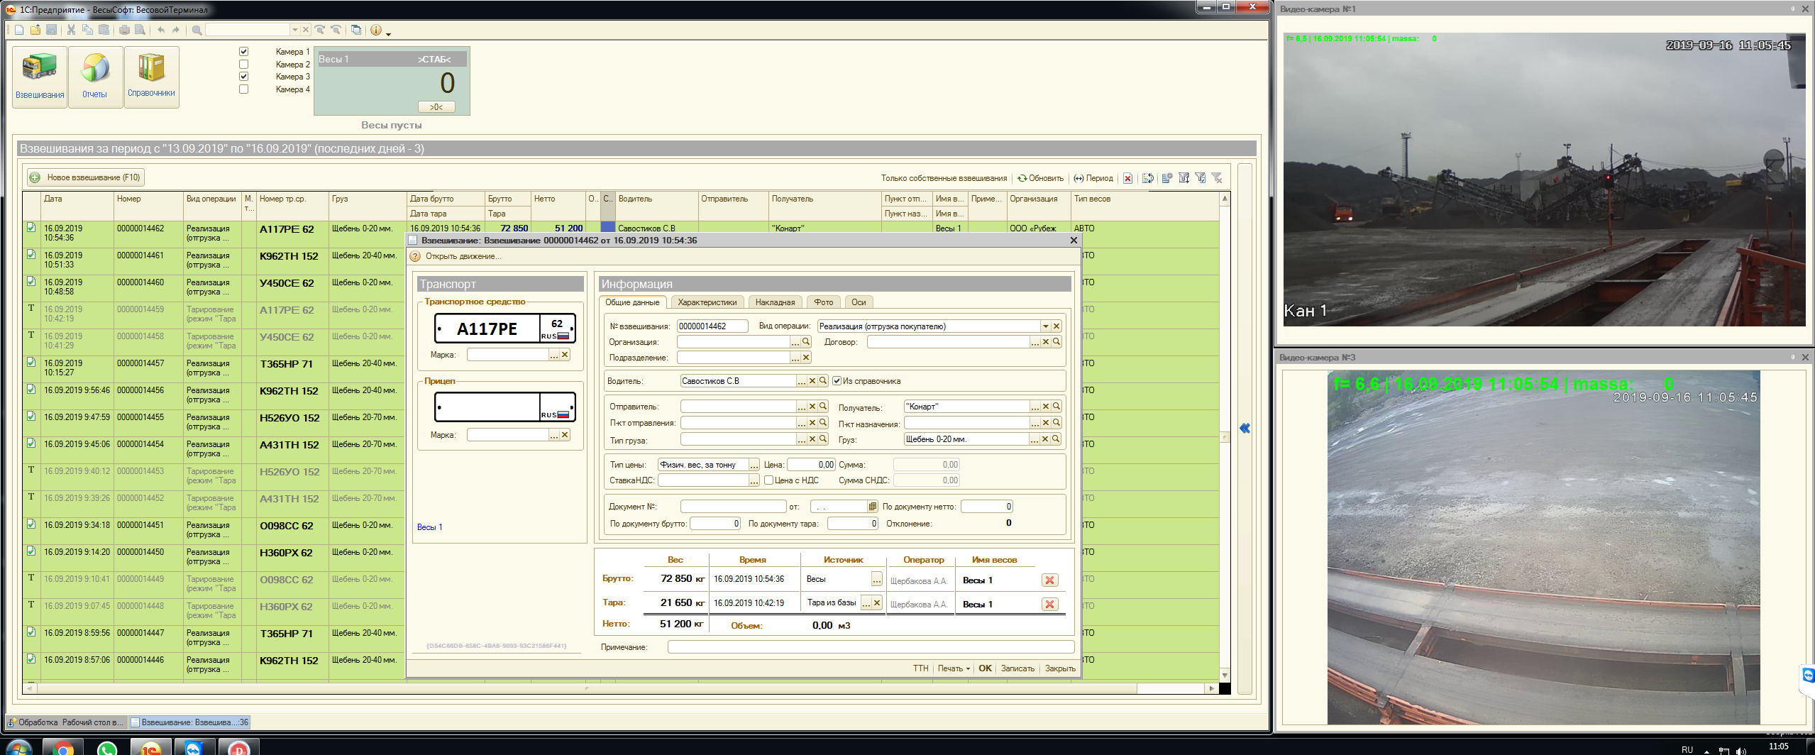Switch to the Фото tab
The height and width of the screenshot is (755, 1815).
pyautogui.click(x=823, y=302)
